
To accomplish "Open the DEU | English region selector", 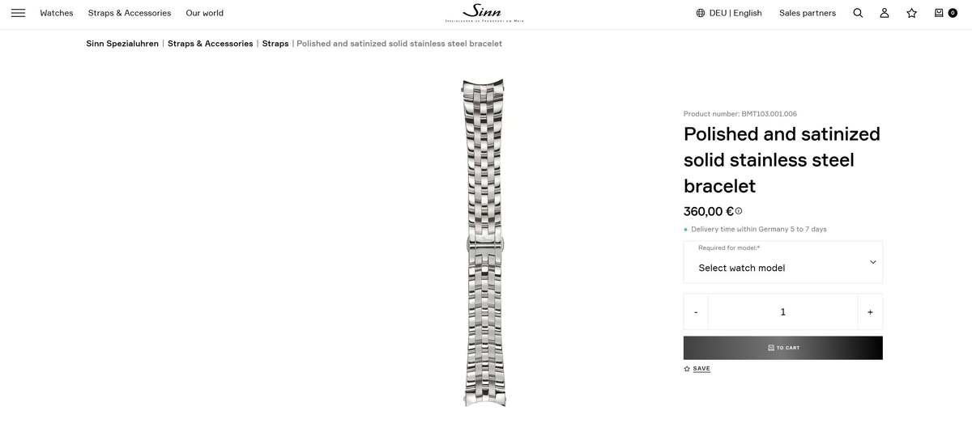I will click(729, 13).
